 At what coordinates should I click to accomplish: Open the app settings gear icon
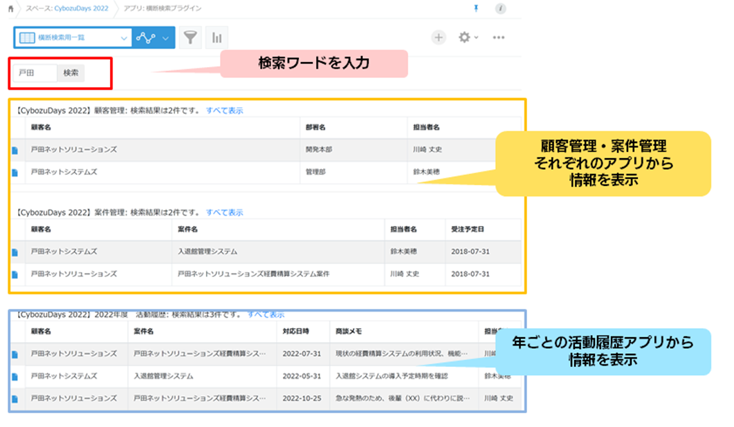[x=464, y=37]
